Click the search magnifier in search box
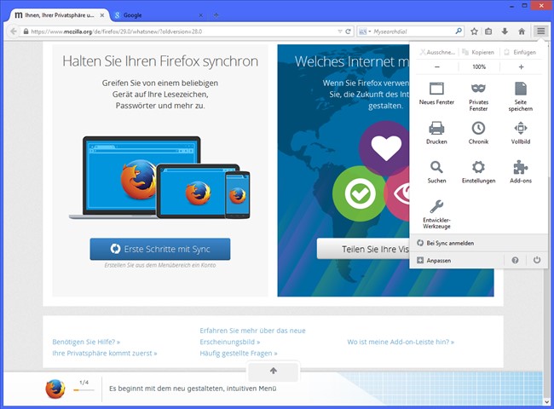This screenshot has width=554, height=409. tap(459, 31)
